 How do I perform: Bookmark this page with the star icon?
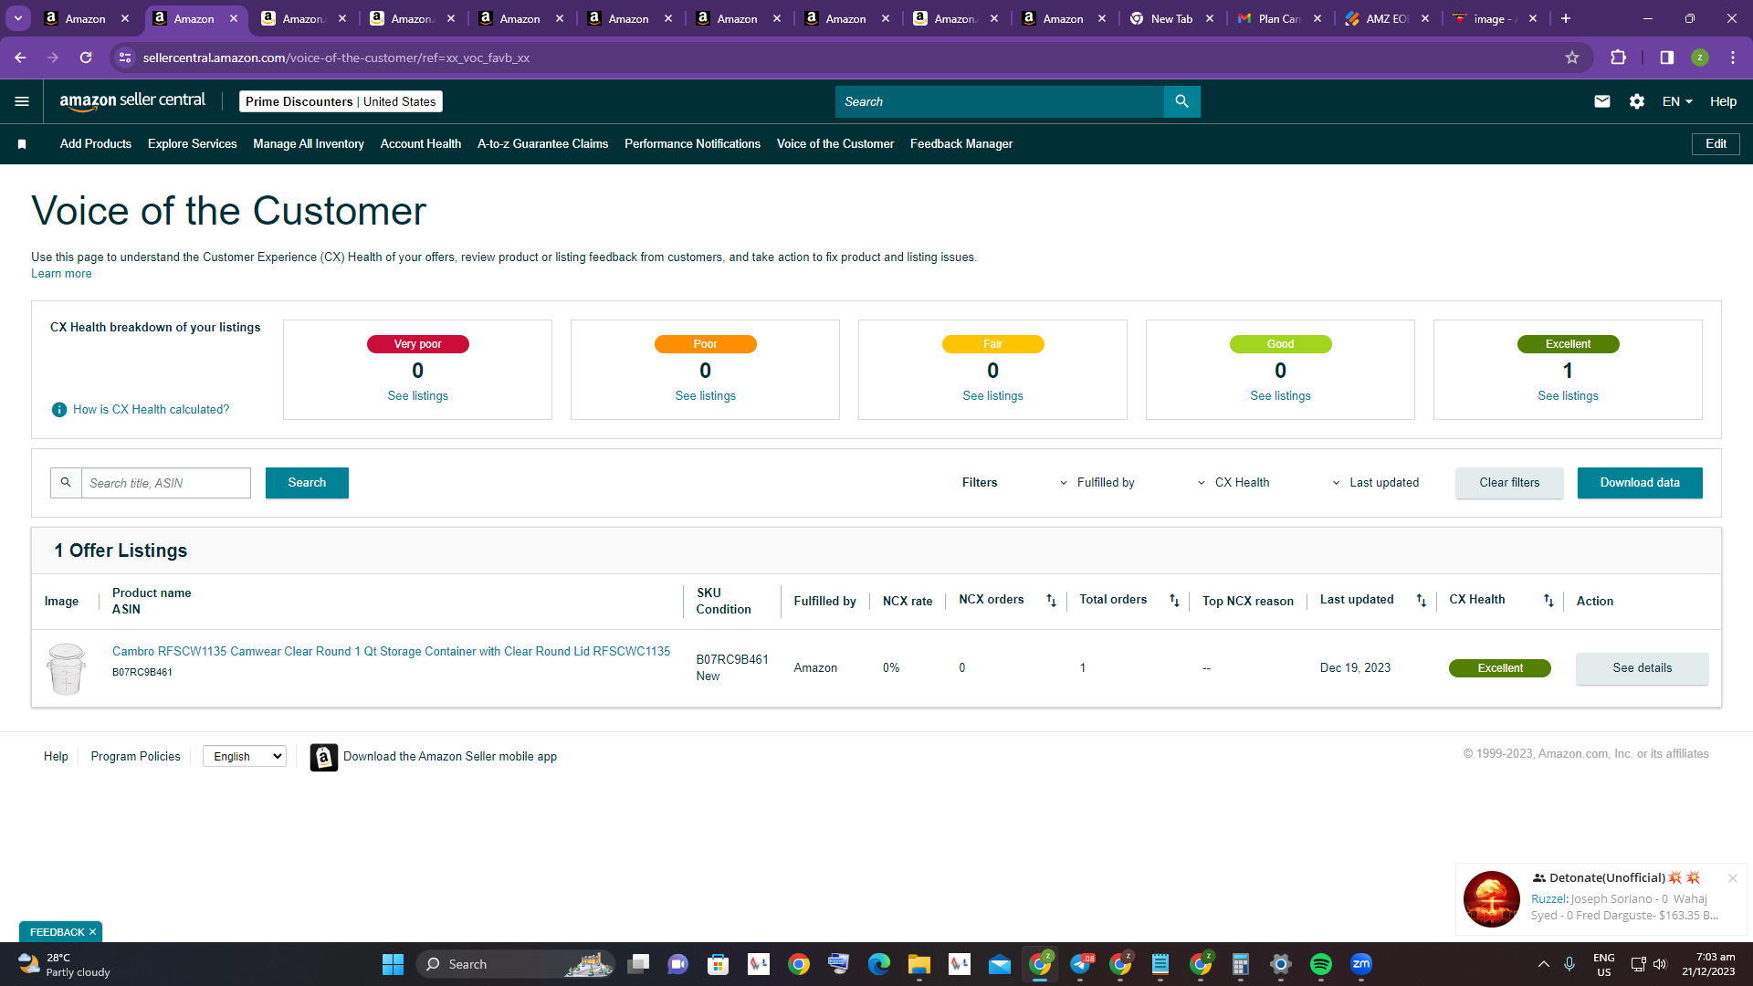coord(1572,58)
